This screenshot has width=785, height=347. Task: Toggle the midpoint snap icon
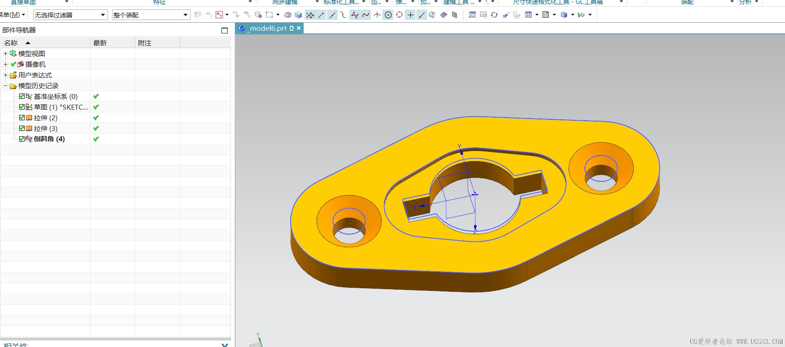(332, 15)
